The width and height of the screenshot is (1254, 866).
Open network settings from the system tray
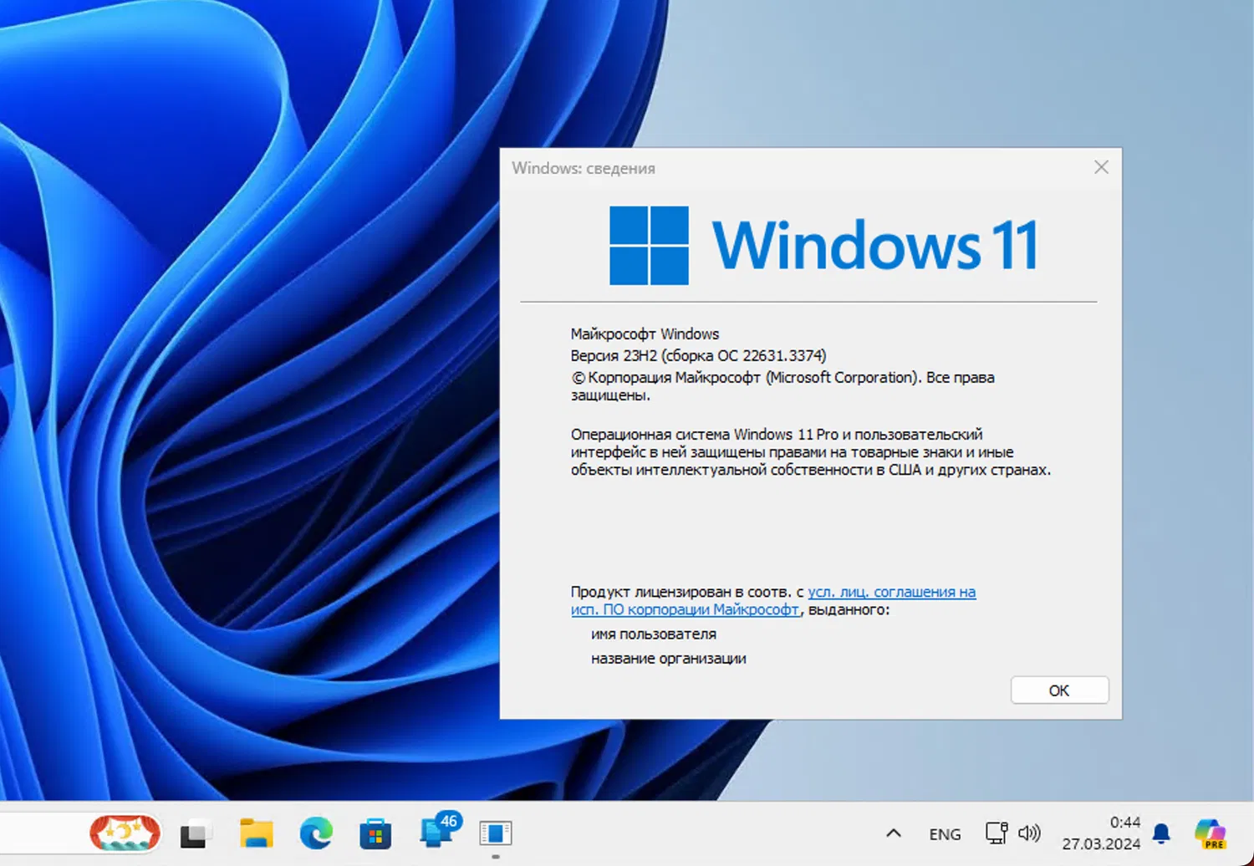coord(997,833)
